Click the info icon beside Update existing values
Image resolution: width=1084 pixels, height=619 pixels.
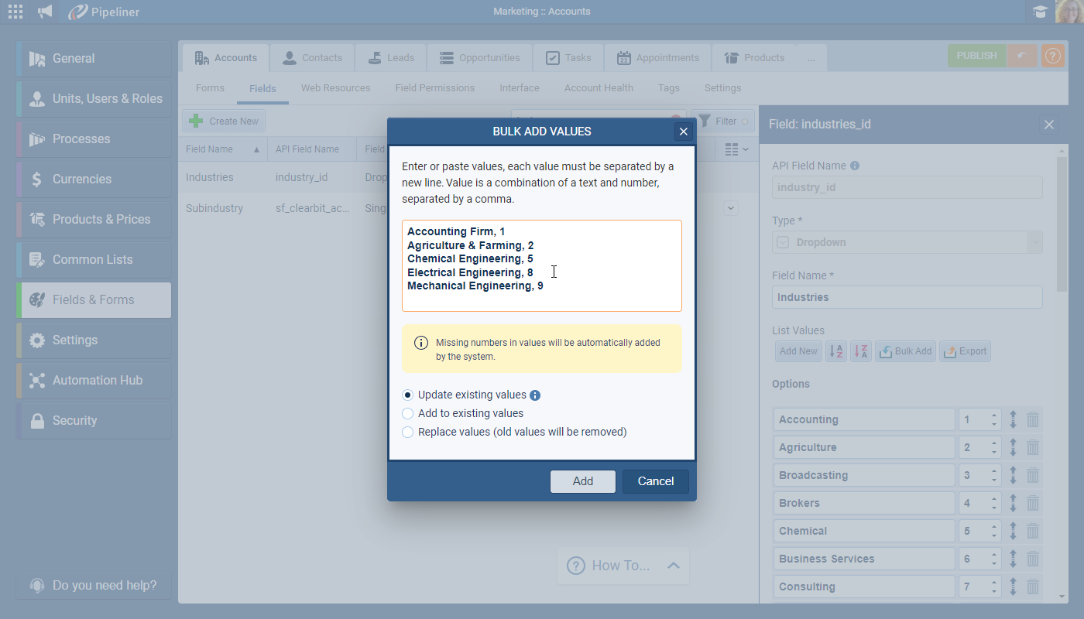(x=535, y=395)
